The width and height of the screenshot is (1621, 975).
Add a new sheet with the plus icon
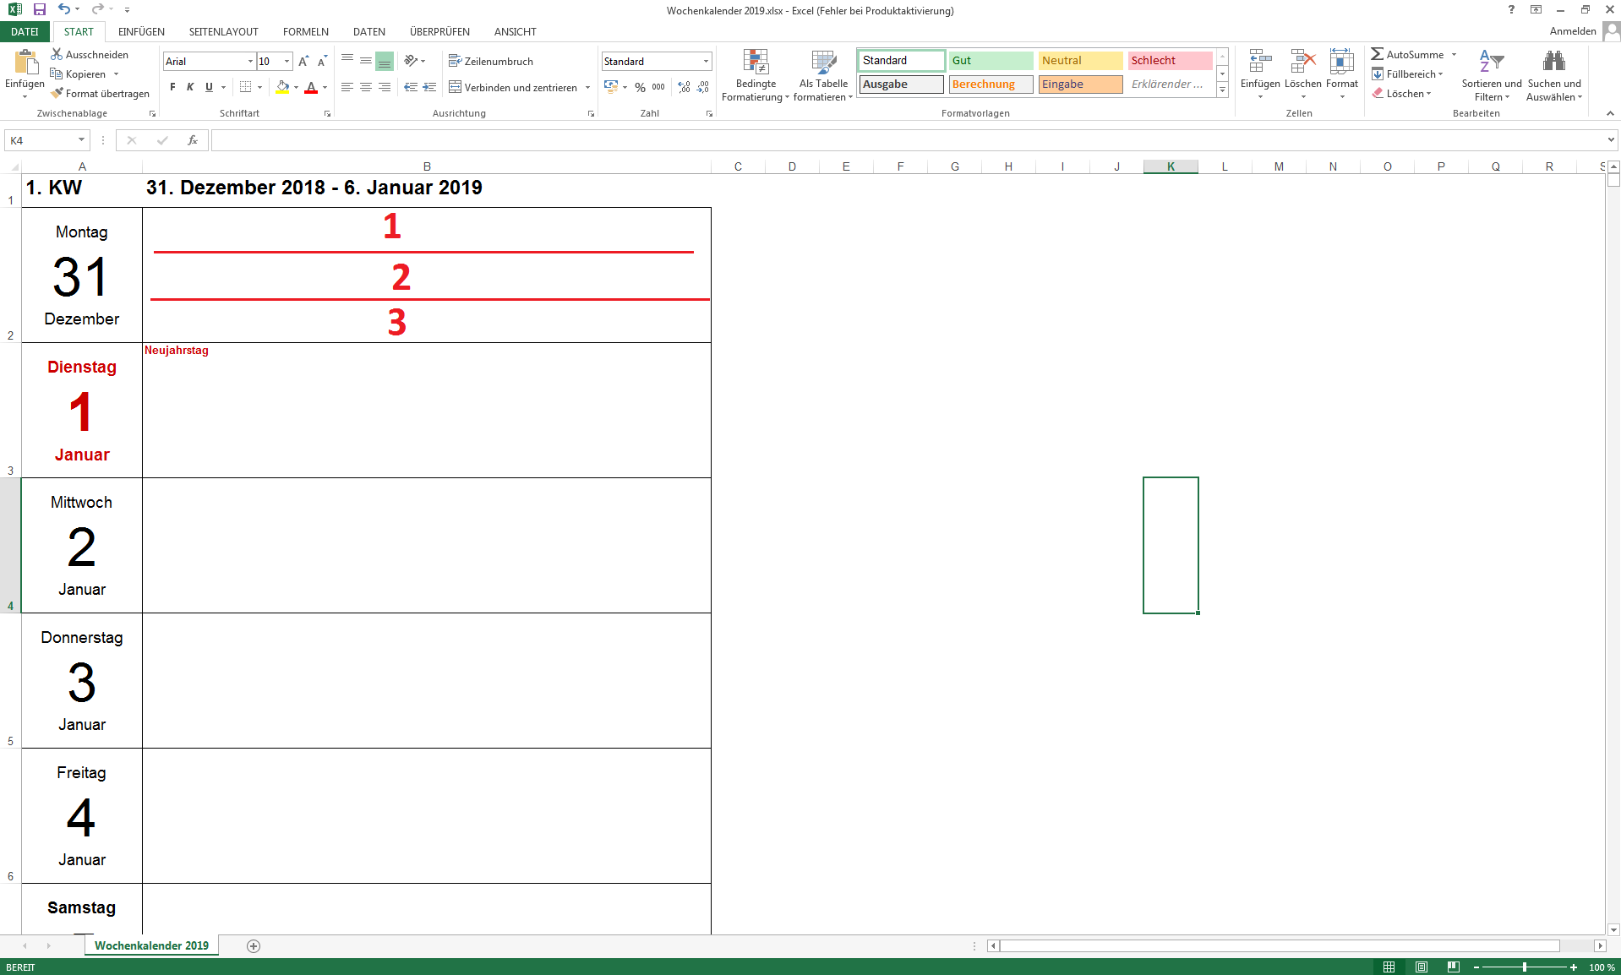click(x=254, y=945)
